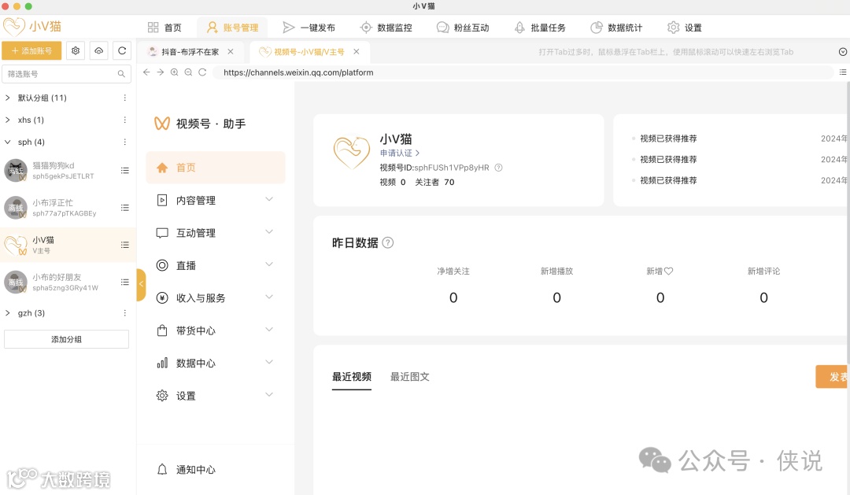Open tab list dropdown at right of tab bar
This screenshot has width=850, height=495.
(x=842, y=51)
